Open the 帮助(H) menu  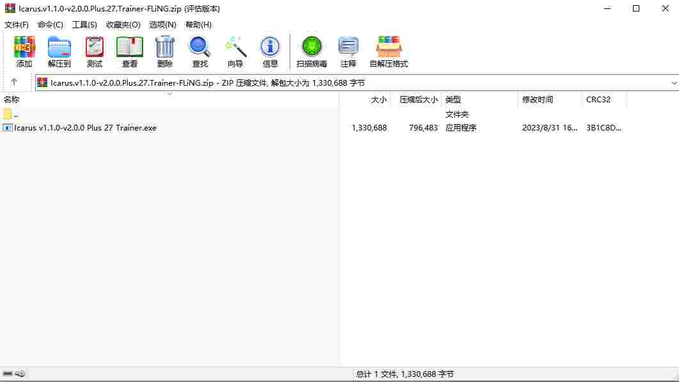pyautogui.click(x=198, y=25)
